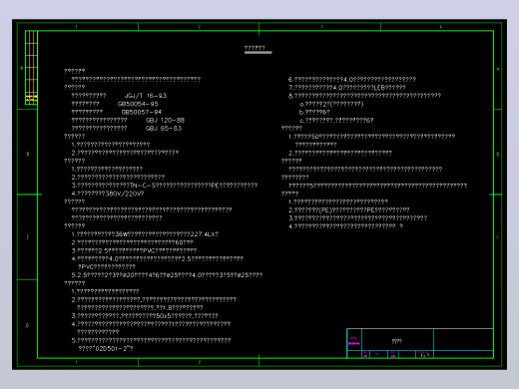
Task: Click the note line mentioning "36W"
Action: click(x=145, y=234)
